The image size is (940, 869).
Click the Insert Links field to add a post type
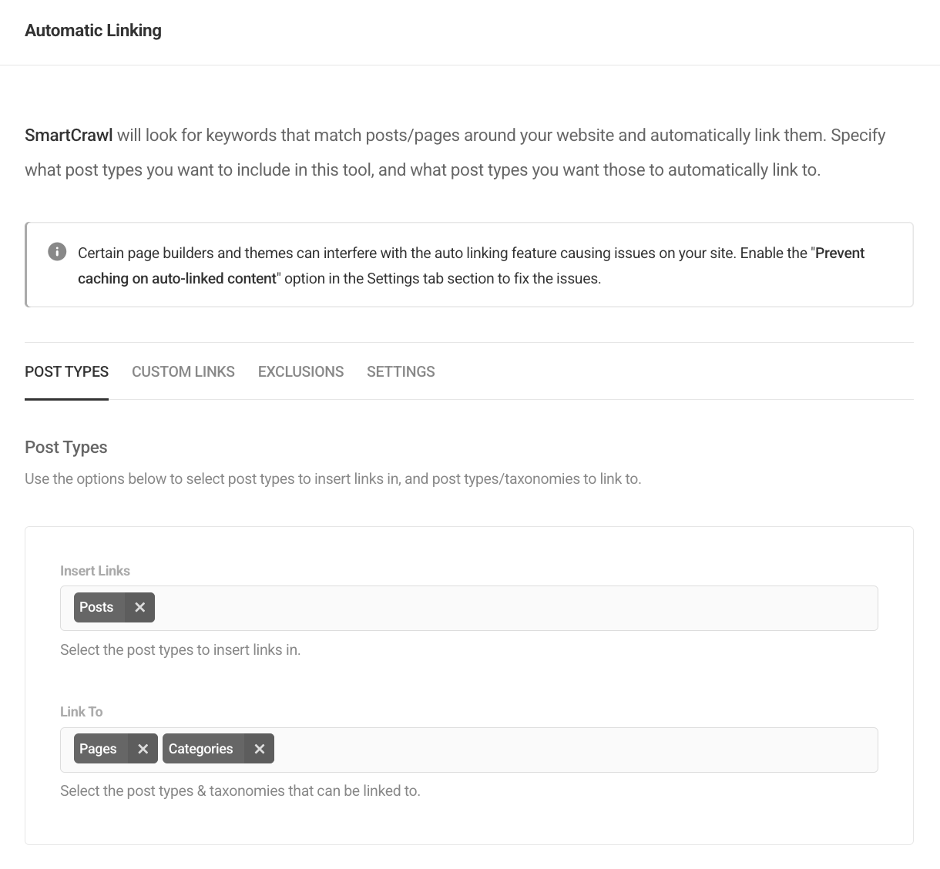click(462, 608)
